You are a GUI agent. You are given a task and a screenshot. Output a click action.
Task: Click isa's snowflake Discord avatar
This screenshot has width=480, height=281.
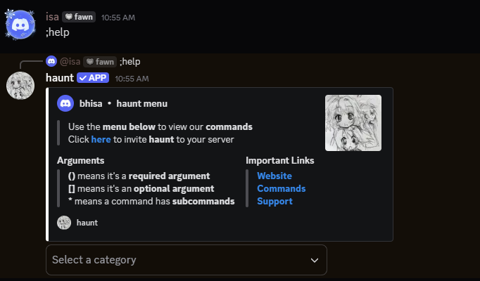tap(20, 25)
